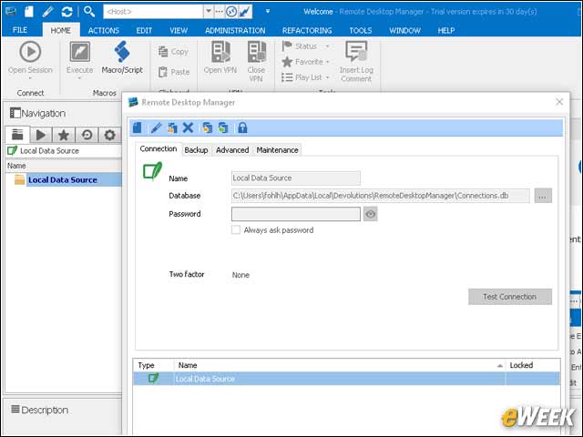Viewport: 583px width, 437px height.
Task: Click the Name field with Local Data Source
Action: [296, 178]
